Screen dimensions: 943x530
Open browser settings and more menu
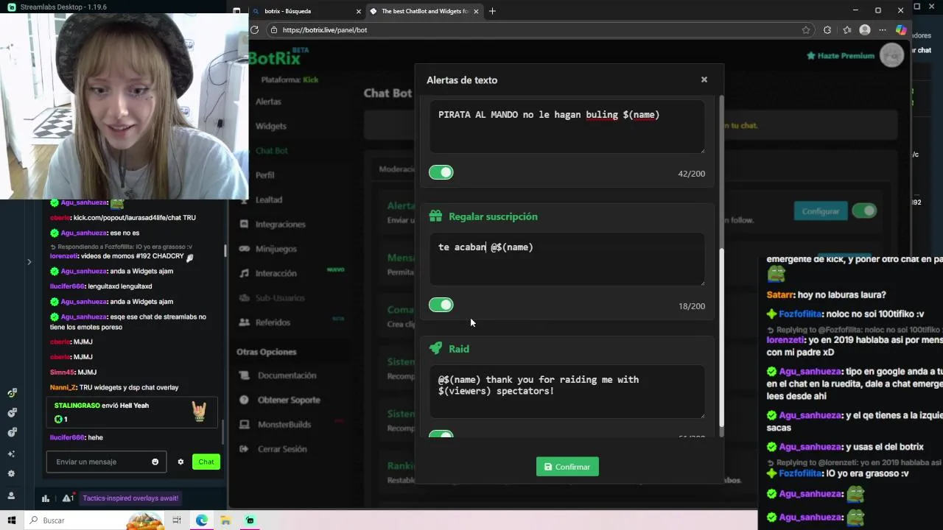pyautogui.click(x=882, y=30)
